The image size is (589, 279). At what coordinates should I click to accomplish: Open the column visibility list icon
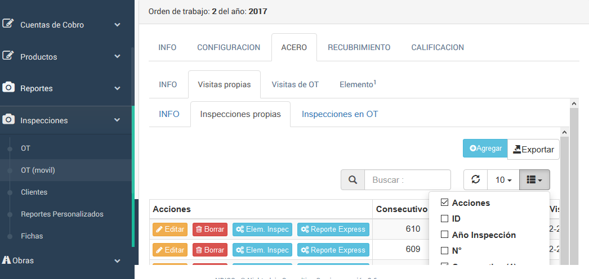(x=534, y=179)
